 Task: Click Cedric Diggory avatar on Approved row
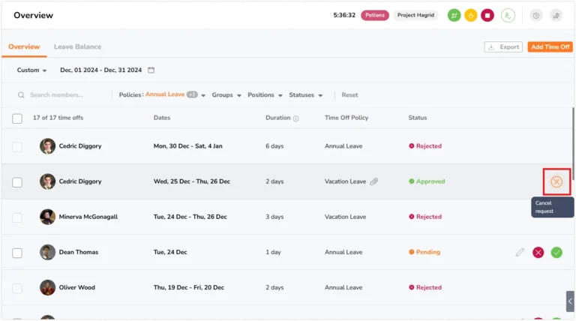(x=47, y=181)
